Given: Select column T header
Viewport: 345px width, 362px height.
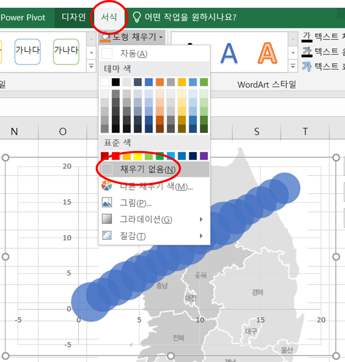Looking at the screenshot, I should coord(305,131).
